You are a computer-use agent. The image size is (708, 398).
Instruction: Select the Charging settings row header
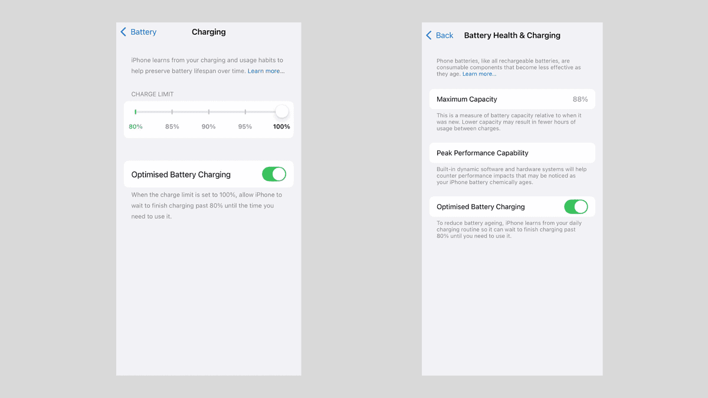pyautogui.click(x=208, y=32)
